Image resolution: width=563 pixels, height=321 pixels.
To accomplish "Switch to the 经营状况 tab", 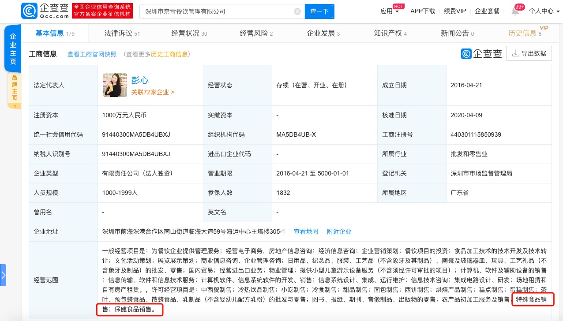I will point(189,33).
